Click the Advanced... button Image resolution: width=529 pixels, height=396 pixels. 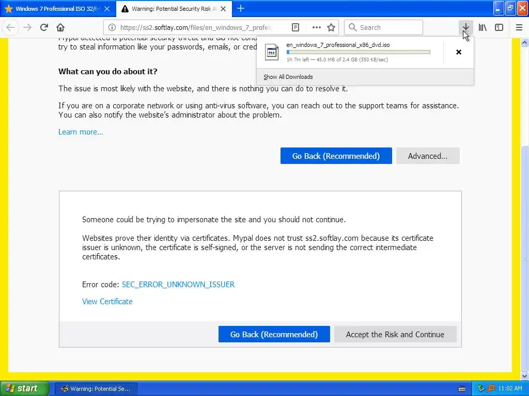(428, 156)
